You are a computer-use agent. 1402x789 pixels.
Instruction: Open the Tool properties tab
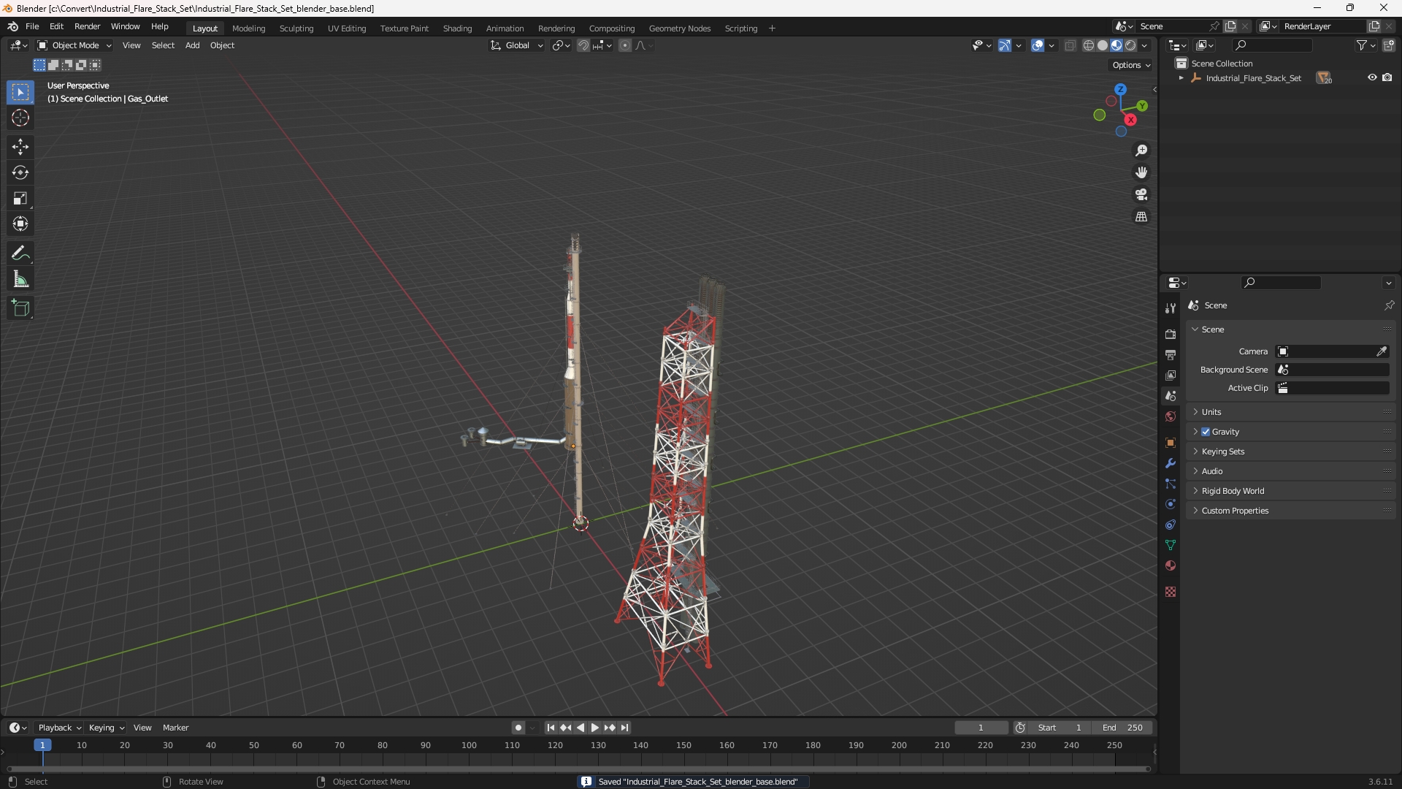coord(1171,308)
